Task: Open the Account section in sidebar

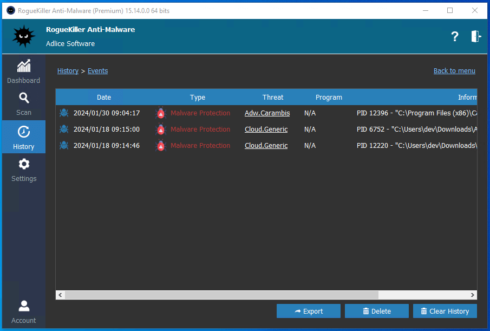Action: pos(23,312)
